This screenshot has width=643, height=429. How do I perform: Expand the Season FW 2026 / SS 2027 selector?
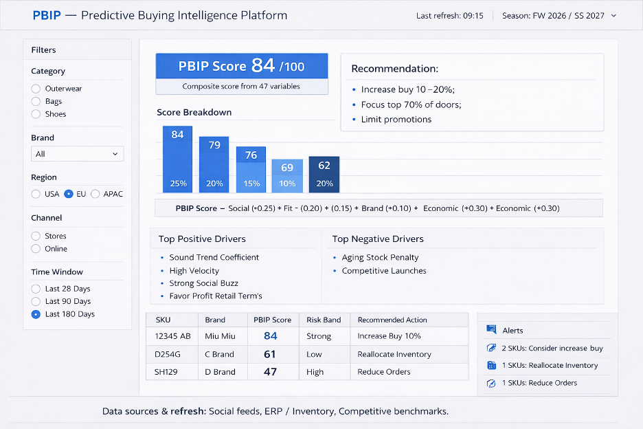point(559,16)
